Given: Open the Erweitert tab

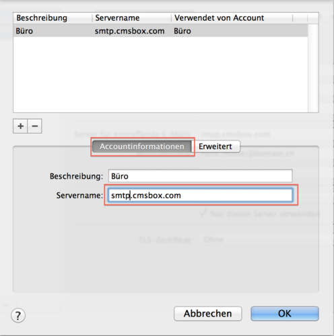Looking at the screenshot, I should [x=215, y=146].
